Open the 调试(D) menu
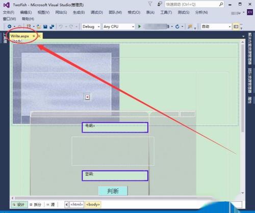Screen dimensions: 255x213 [97, 12]
